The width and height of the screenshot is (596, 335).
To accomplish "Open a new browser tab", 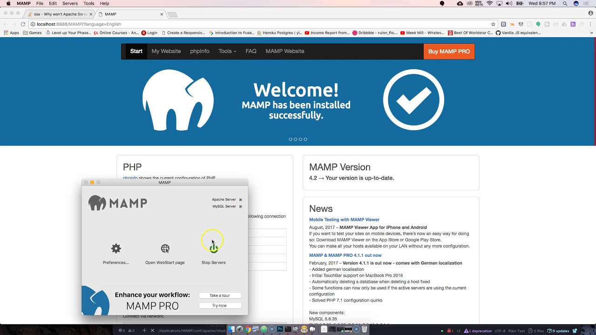I will pyautogui.click(x=172, y=15).
